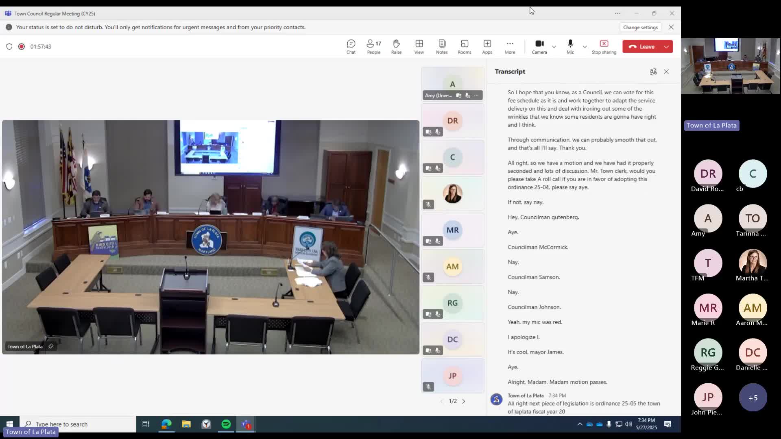Raise your hand in the meeting
The image size is (781, 439).
tap(396, 46)
